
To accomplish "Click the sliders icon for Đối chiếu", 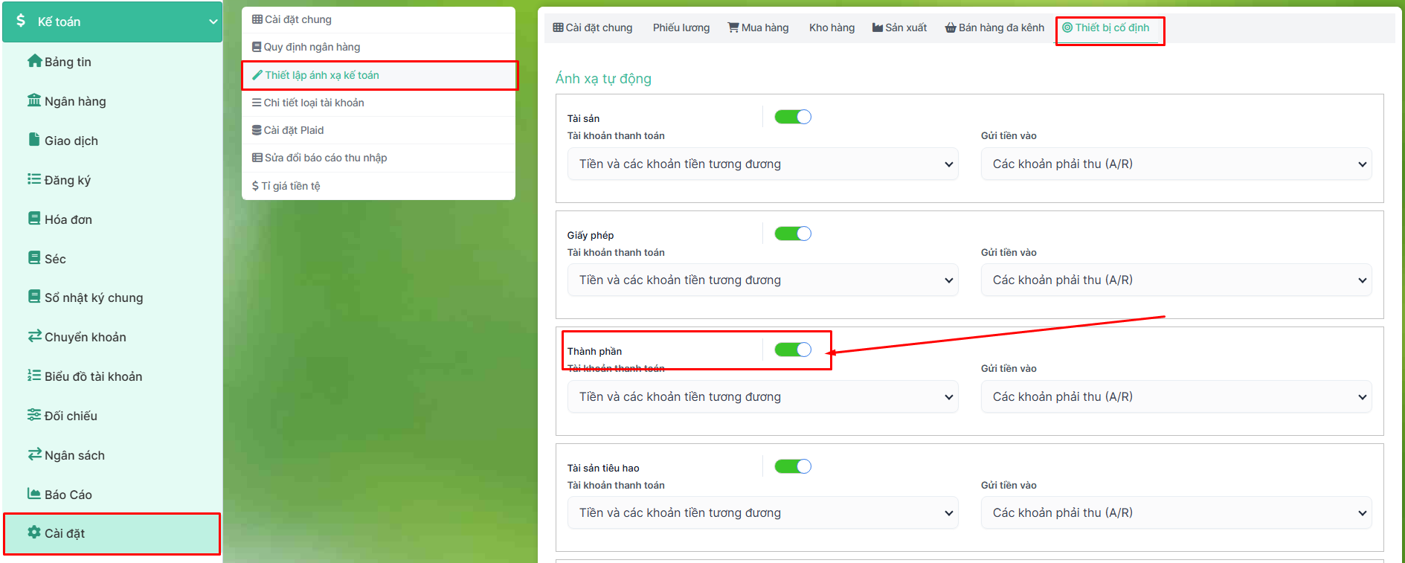I will pyautogui.click(x=34, y=415).
